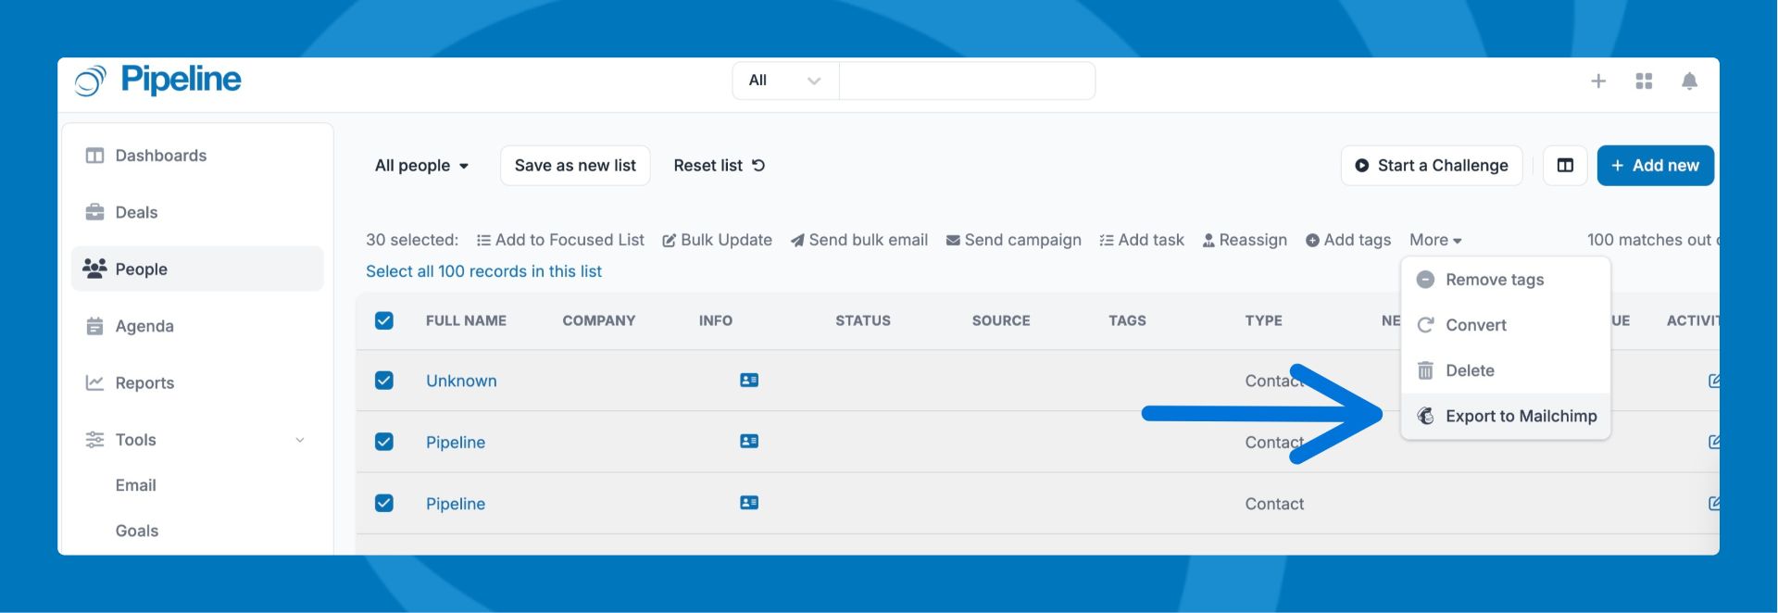This screenshot has width=1778, height=613.
Task: Open the All search scope dropdown
Action: (x=785, y=81)
